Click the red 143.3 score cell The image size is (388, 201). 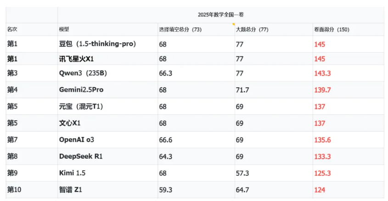click(x=349, y=73)
